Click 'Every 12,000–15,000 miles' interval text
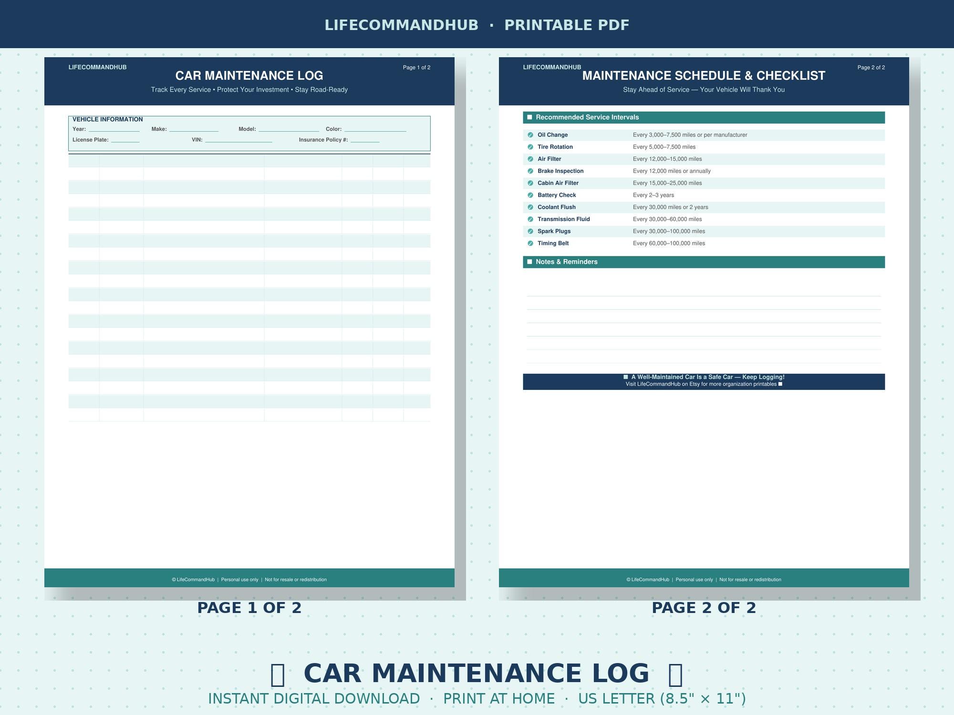954x715 pixels. click(x=667, y=159)
